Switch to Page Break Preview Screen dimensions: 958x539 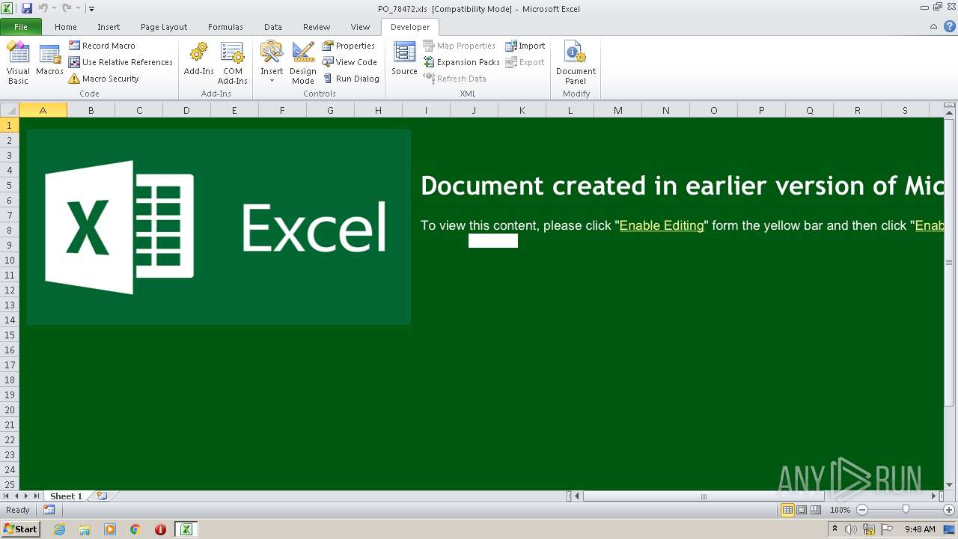[816, 510]
